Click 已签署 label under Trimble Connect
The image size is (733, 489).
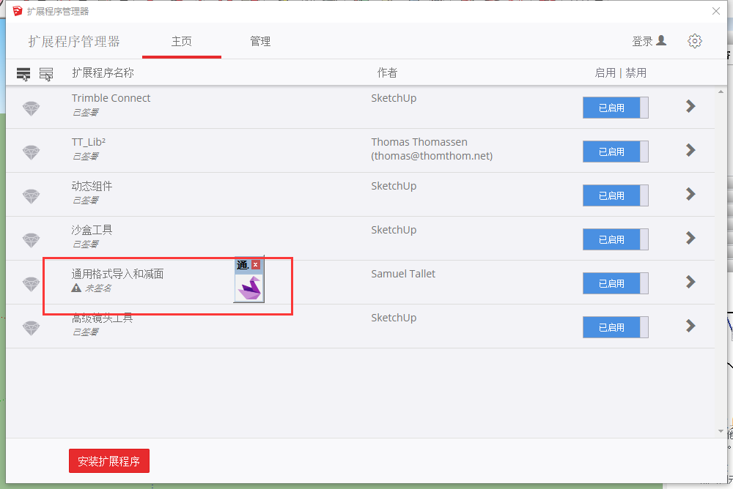[85, 113]
